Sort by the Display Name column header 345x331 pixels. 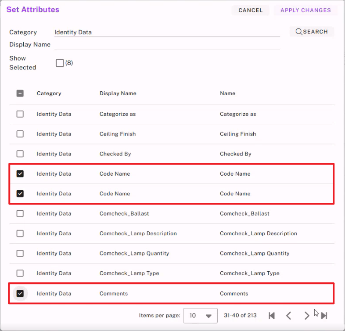(x=118, y=94)
